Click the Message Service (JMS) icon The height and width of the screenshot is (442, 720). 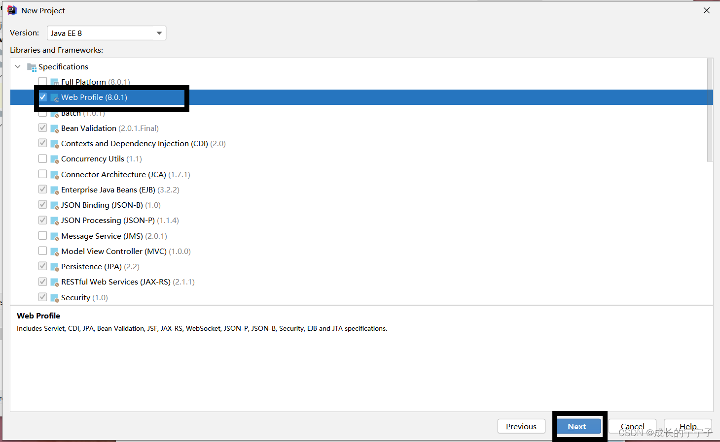coord(55,236)
